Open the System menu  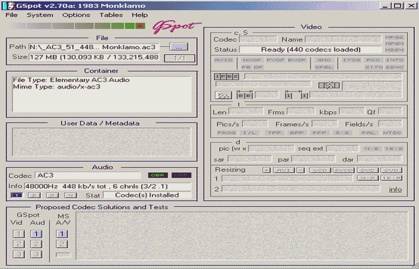pyautogui.click(x=40, y=14)
